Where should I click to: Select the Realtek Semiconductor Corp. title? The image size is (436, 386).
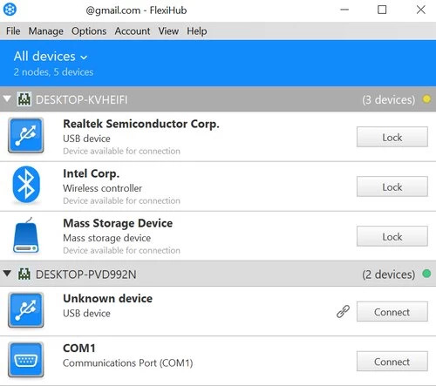tap(141, 124)
